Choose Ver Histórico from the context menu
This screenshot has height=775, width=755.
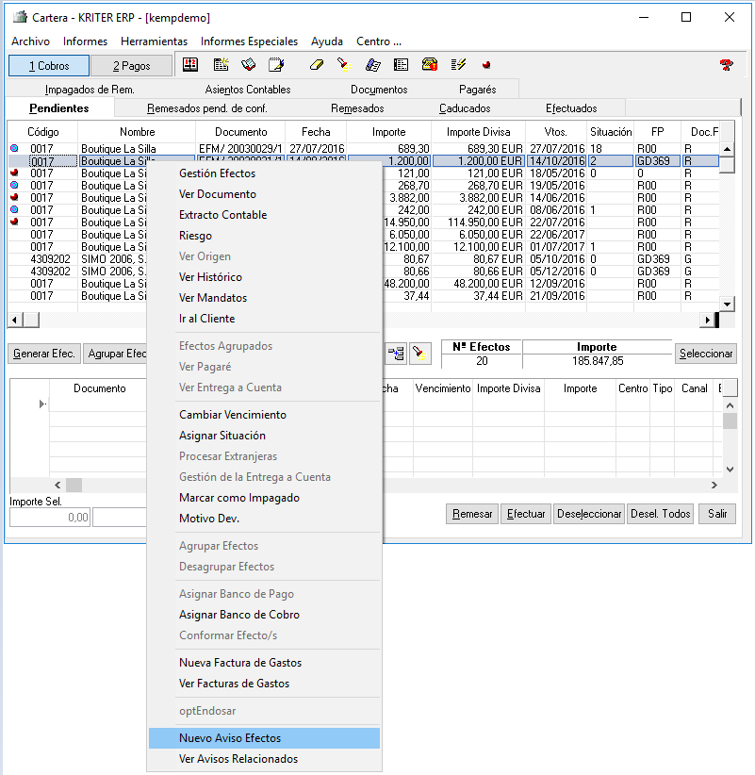(x=264, y=277)
